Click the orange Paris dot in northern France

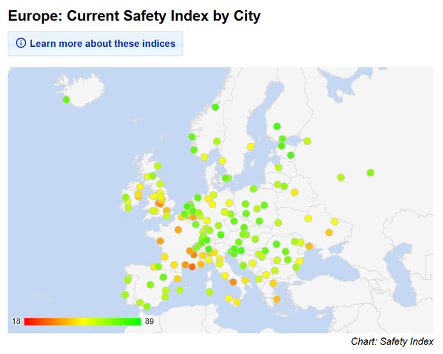[x=178, y=229]
